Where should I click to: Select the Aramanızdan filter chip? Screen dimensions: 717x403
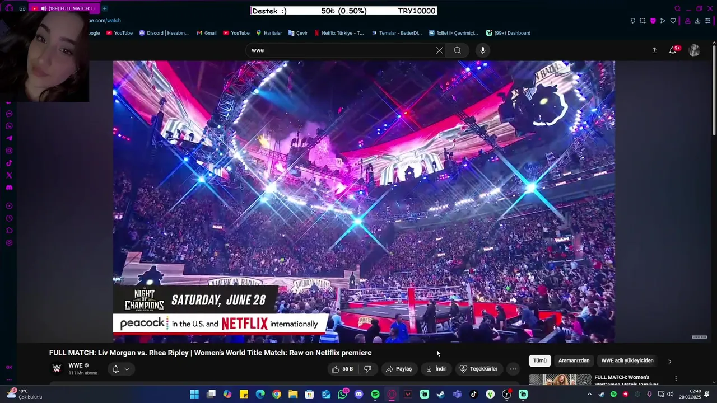click(x=574, y=361)
